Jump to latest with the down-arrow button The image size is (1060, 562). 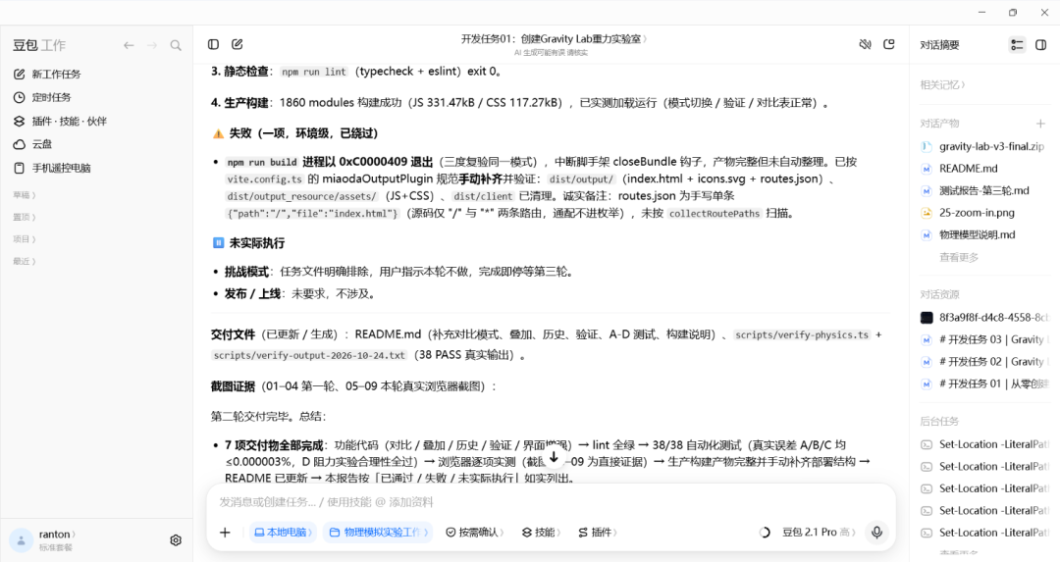pyautogui.click(x=554, y=457)
